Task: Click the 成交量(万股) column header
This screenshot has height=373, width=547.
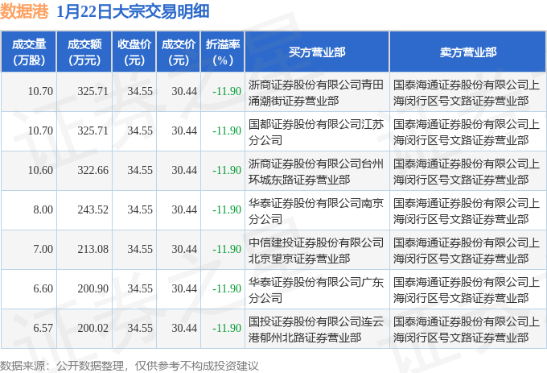Action: pyautogui.click(x=29, y=52)
